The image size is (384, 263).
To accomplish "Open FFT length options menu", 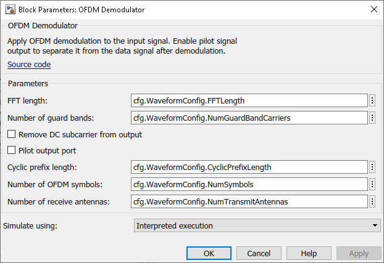I will click(x=372, y=100).
